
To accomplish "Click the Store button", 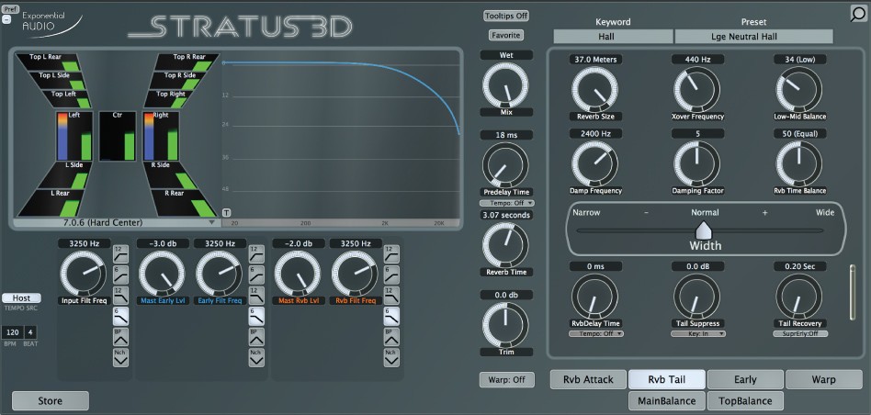I will (x=50, y=400).
